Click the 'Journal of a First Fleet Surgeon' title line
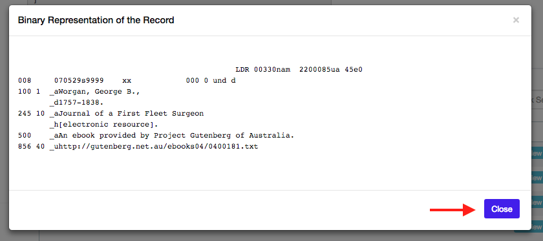Viewport: 543px width, 241px height. click(x=127, y=114)
